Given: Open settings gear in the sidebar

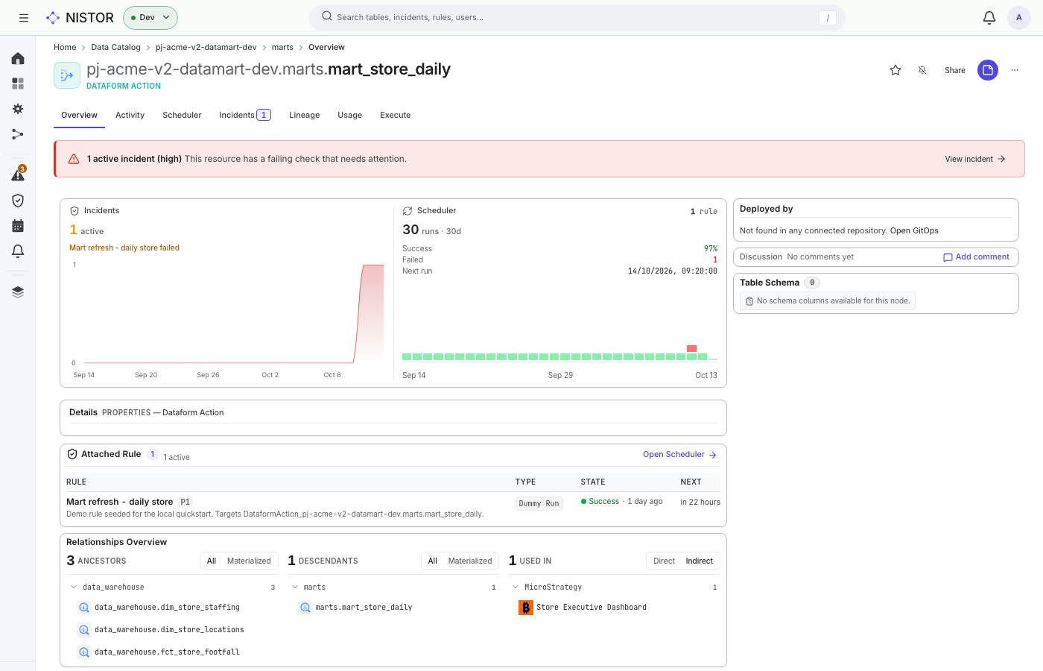Looking at the screenshot, I should tap(18, 109).
